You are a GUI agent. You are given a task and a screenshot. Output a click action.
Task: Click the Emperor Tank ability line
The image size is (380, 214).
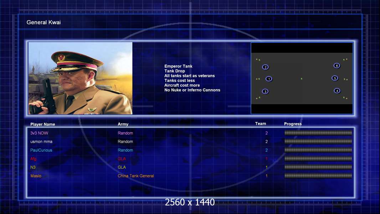(178, 66)
